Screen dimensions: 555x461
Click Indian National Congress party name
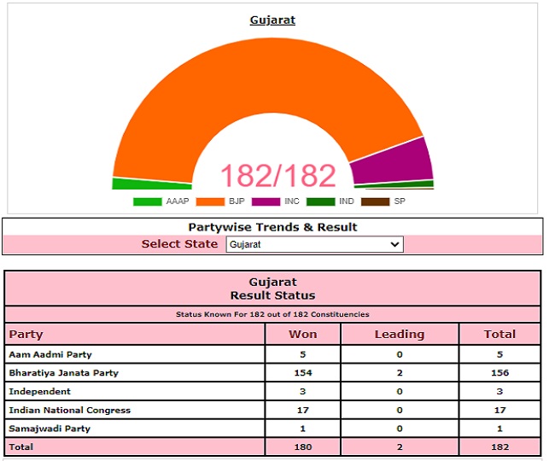pos(69,410)
